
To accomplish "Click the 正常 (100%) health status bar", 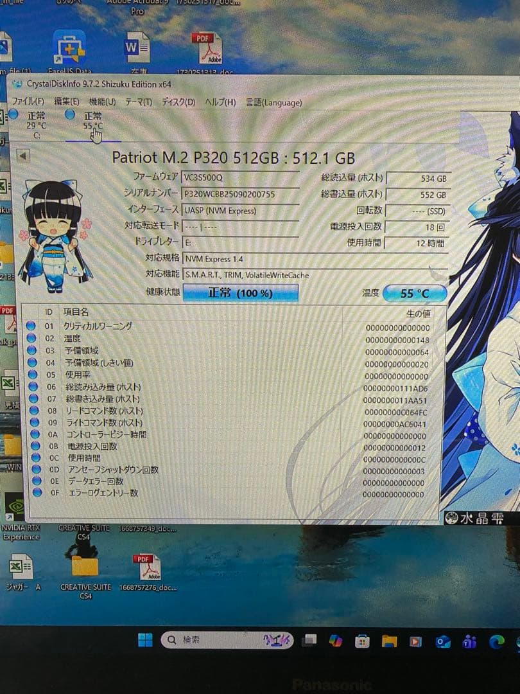I will pyautogui.click(x=241, y=293).
